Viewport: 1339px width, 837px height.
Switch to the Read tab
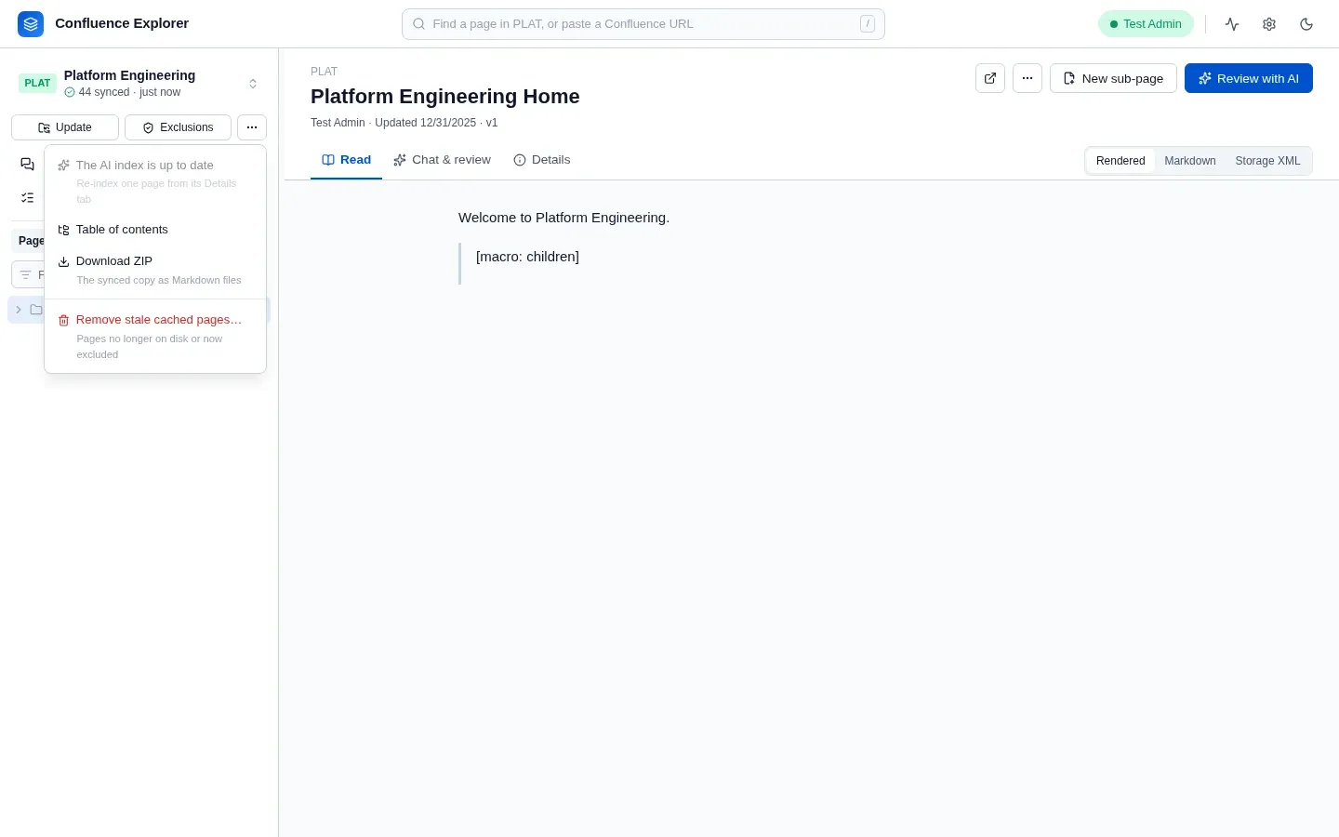tap(346, 160)
